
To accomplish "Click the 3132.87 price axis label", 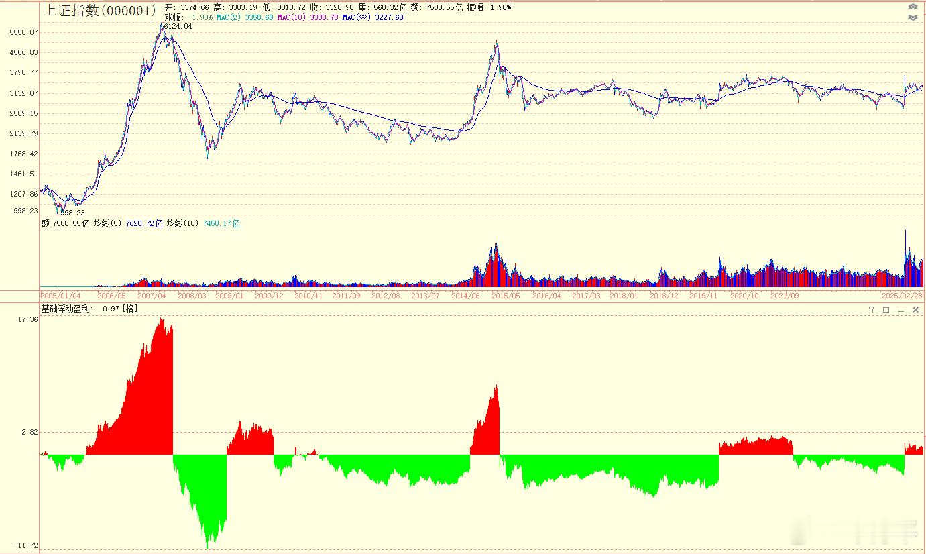I will pos(24,93).
